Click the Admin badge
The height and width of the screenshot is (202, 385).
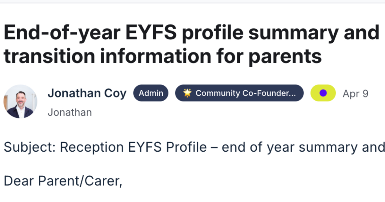[151, 93]
